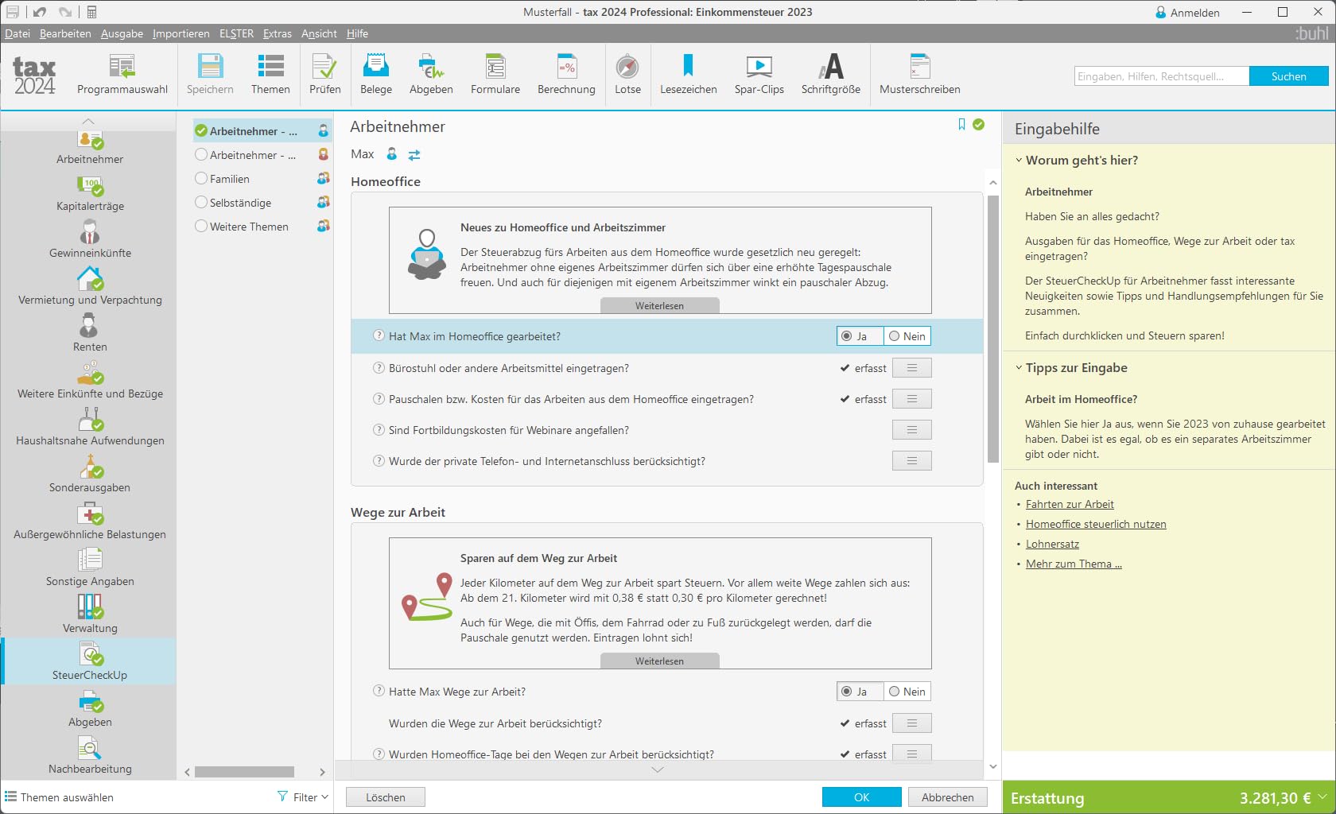Click the swap person arrows next to Max

point(414,155)
